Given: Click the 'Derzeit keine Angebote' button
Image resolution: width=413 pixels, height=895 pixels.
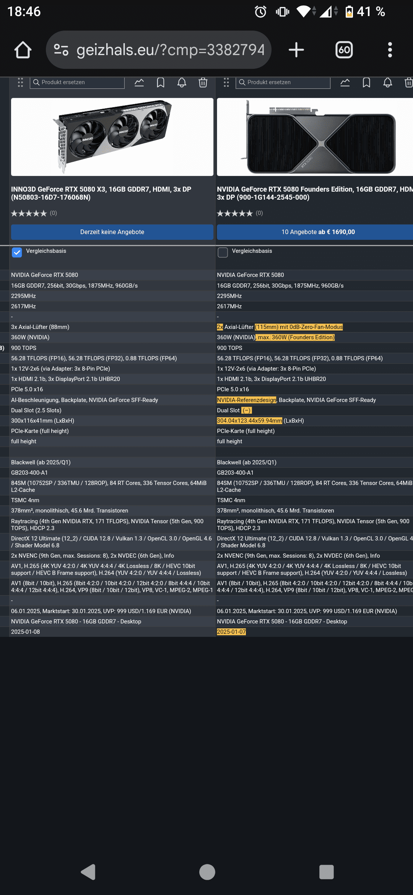Looking at the screenshot, I should pos(112,232).
